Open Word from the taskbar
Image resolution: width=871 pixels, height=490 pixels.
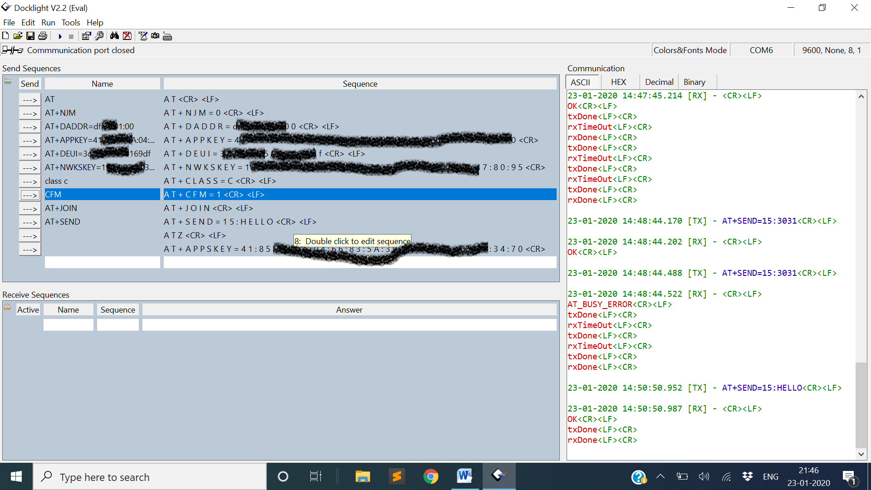click(x=464, y=476)
